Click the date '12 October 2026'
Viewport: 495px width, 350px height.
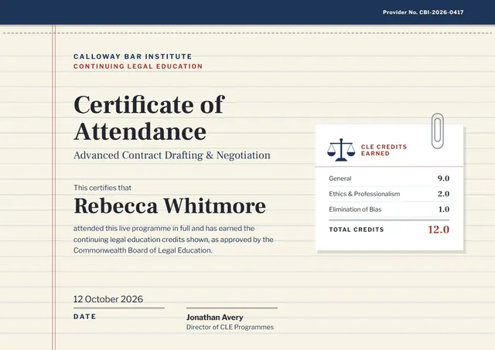108,299
